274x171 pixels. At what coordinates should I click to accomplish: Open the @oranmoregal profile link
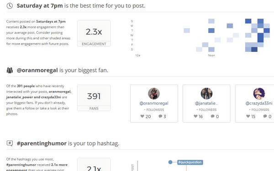(x=154, y=103)
